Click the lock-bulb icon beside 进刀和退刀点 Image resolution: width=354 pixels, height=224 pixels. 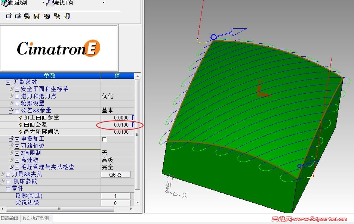[11, 97]
